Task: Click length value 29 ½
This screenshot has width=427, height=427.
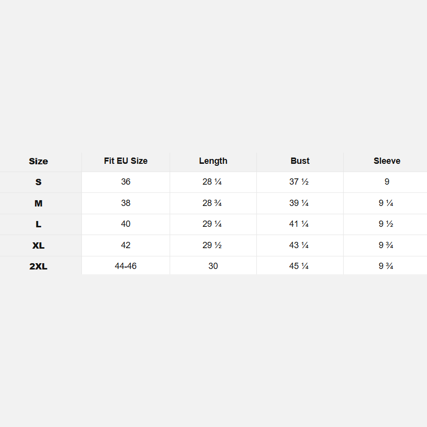Action: (x=212, y=245)
